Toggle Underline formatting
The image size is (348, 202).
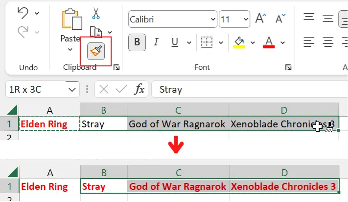point(175,42)
